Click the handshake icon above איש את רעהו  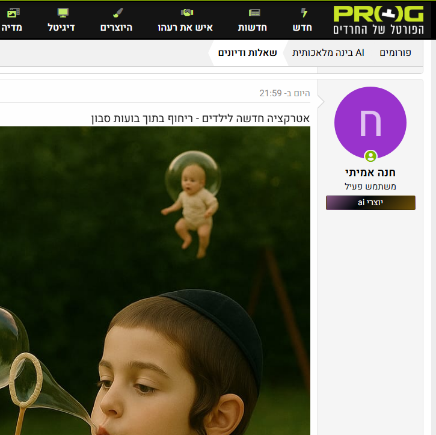pos(187,13)
